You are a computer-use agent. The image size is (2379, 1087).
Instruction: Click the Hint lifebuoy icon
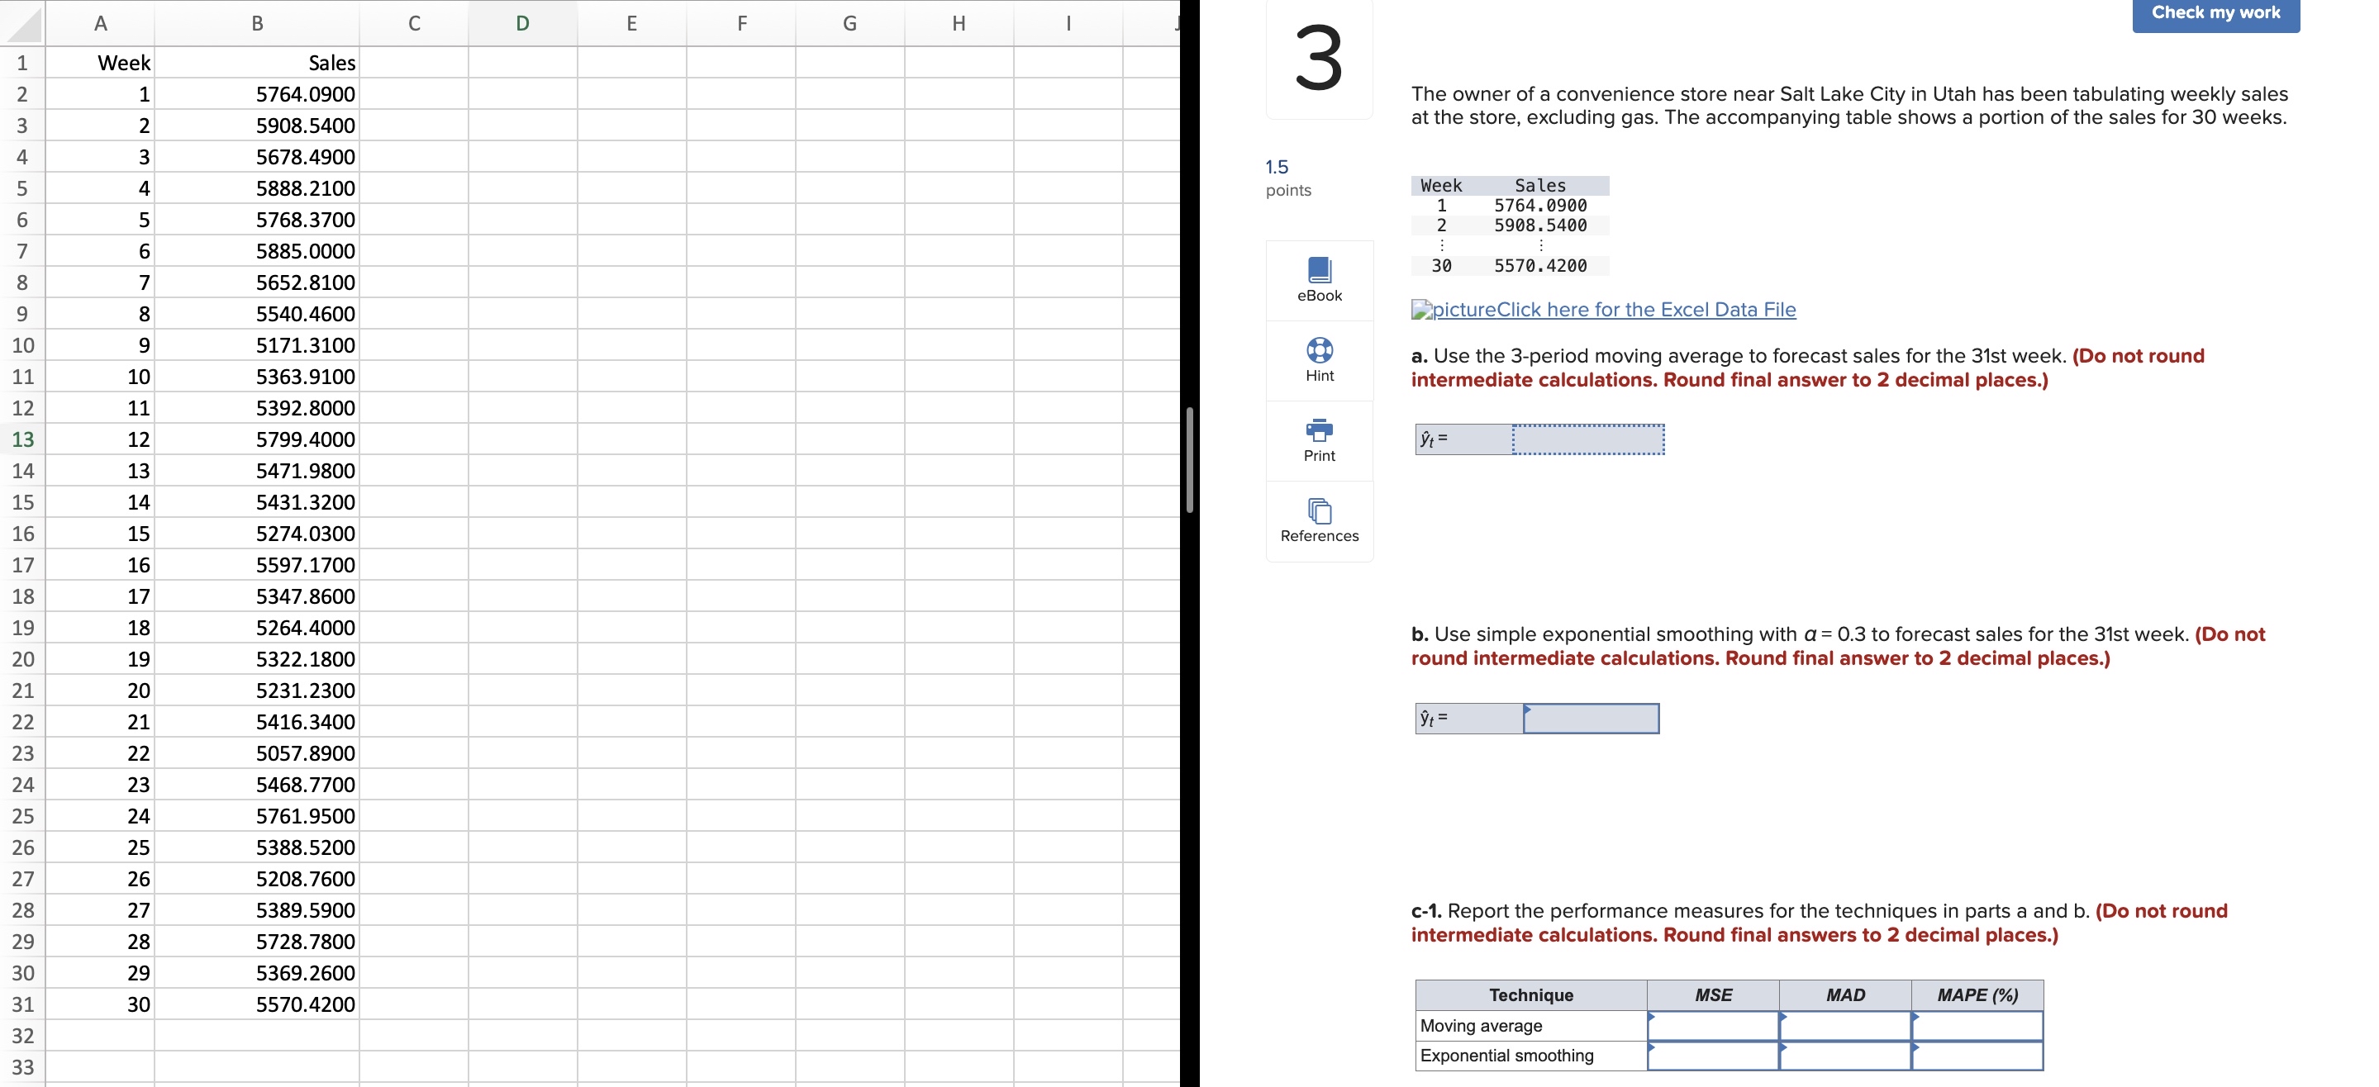(x=1319, y=350)
